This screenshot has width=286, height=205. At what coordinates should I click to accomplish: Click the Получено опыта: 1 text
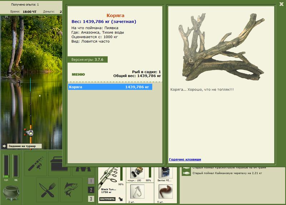tap(25, 5)
